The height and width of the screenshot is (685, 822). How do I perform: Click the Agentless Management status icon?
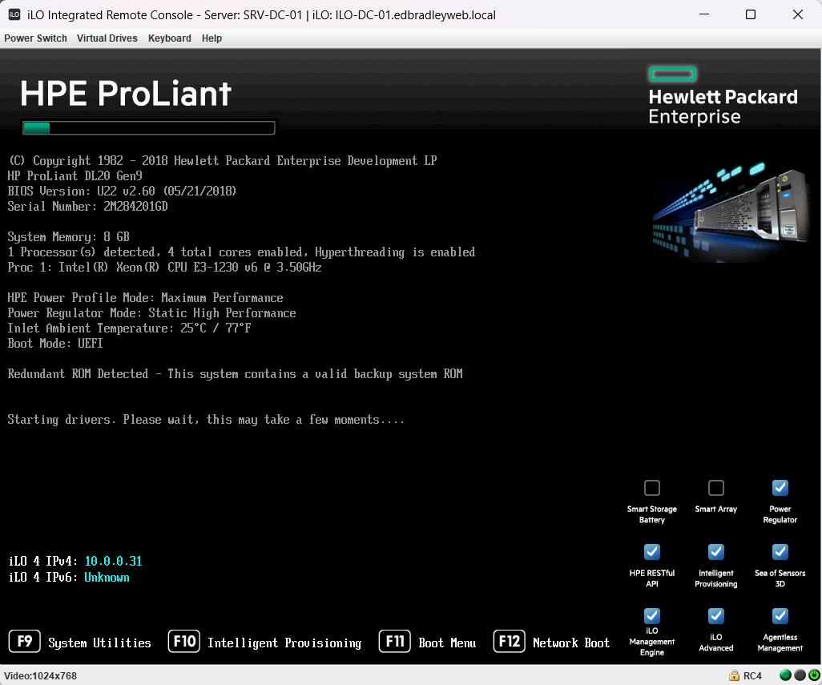coord(780,615)
